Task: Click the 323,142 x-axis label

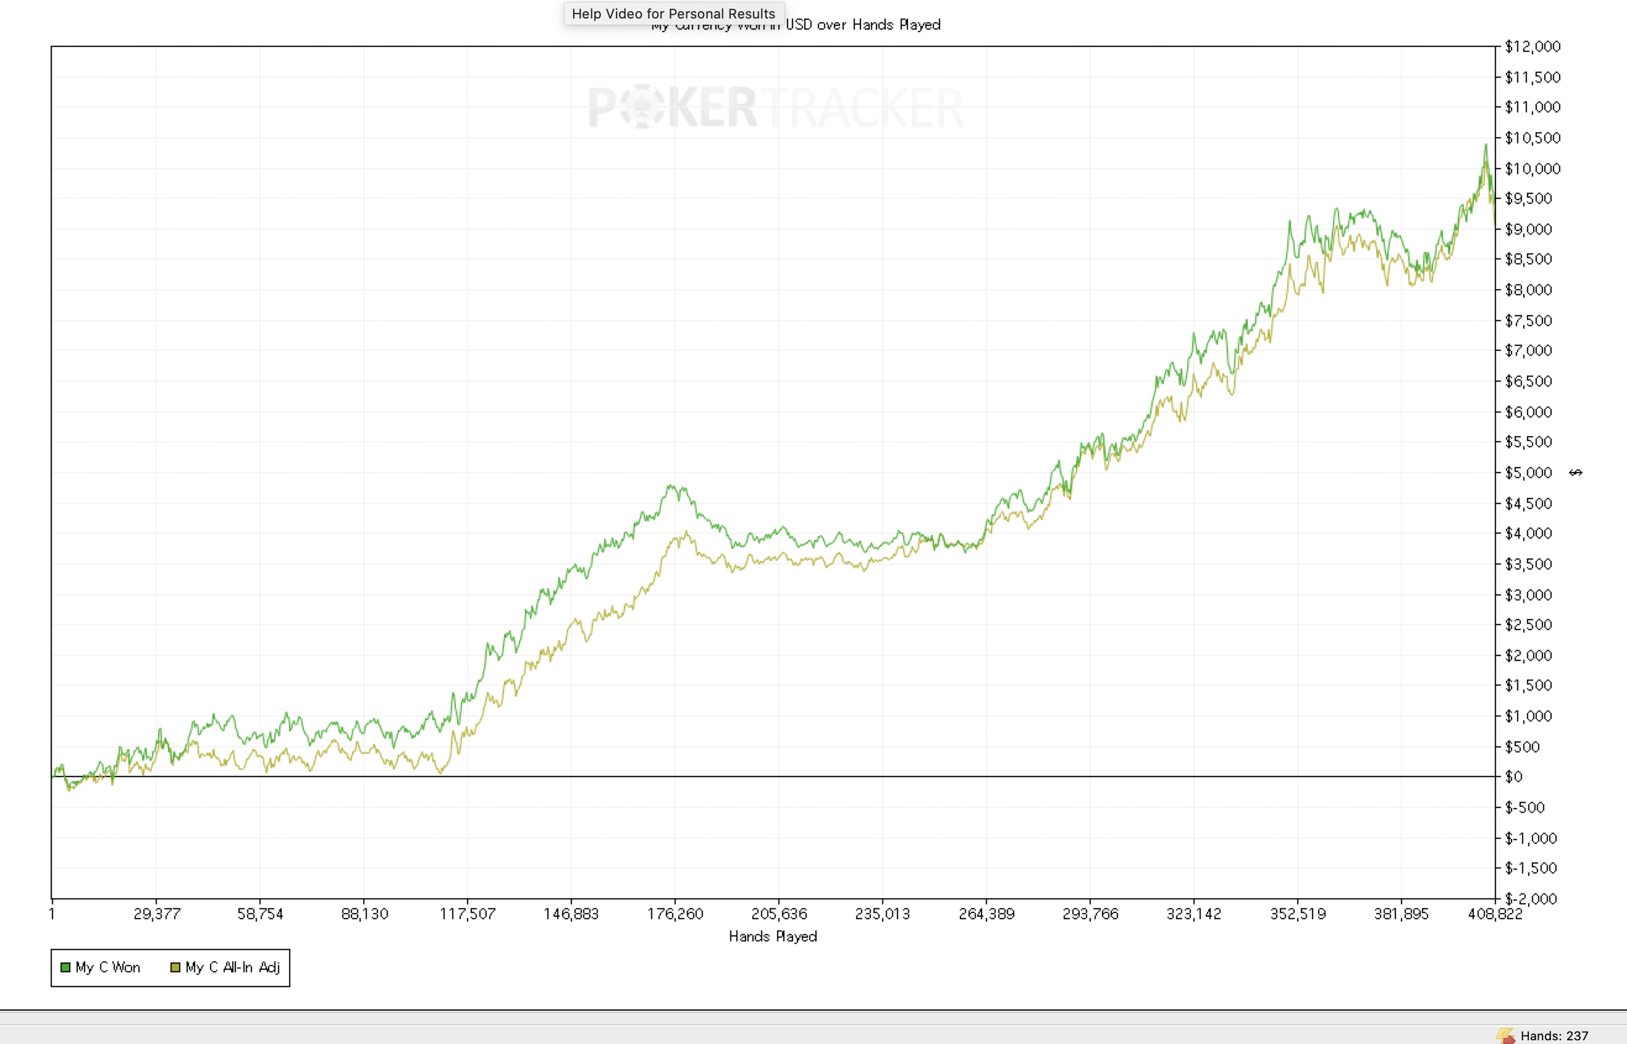Action: pos(1194,914)
